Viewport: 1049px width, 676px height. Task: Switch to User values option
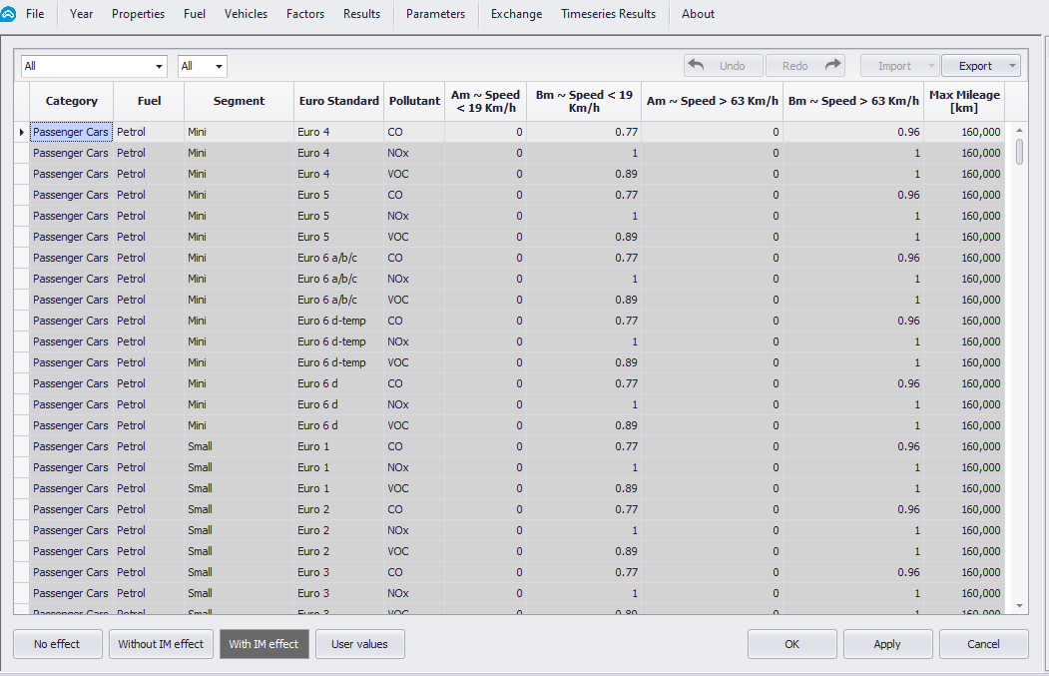pos(359,644)
